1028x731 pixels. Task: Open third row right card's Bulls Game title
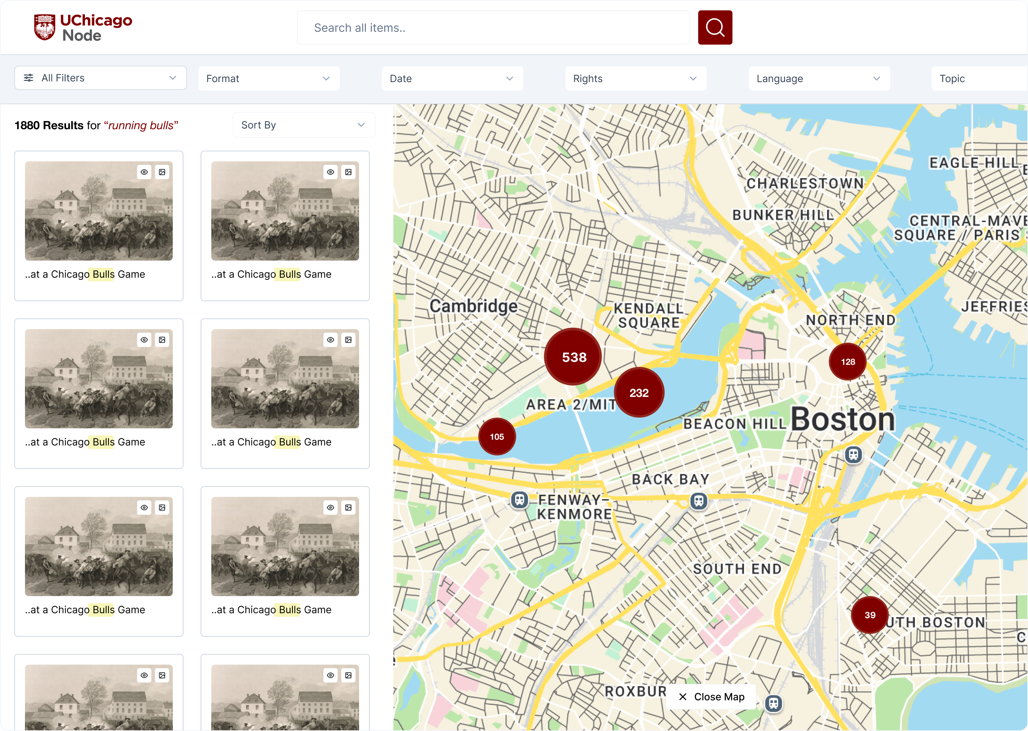(x=271, y=610)
